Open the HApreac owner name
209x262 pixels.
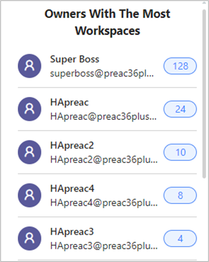click(69, 102)
